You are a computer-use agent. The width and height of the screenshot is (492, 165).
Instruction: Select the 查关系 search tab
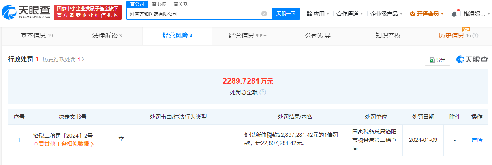point(180,4)
